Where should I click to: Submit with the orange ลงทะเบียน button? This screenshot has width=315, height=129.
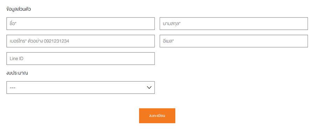click(157, 116)
